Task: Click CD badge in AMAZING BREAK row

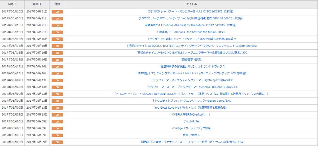Action: [x=57, y=88]
